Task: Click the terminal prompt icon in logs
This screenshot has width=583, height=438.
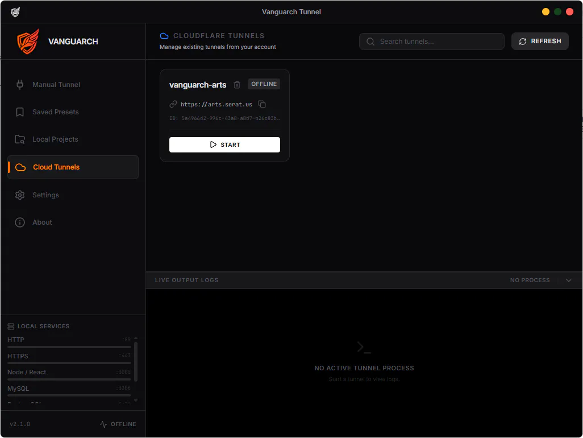Action: tap(364, 347)
